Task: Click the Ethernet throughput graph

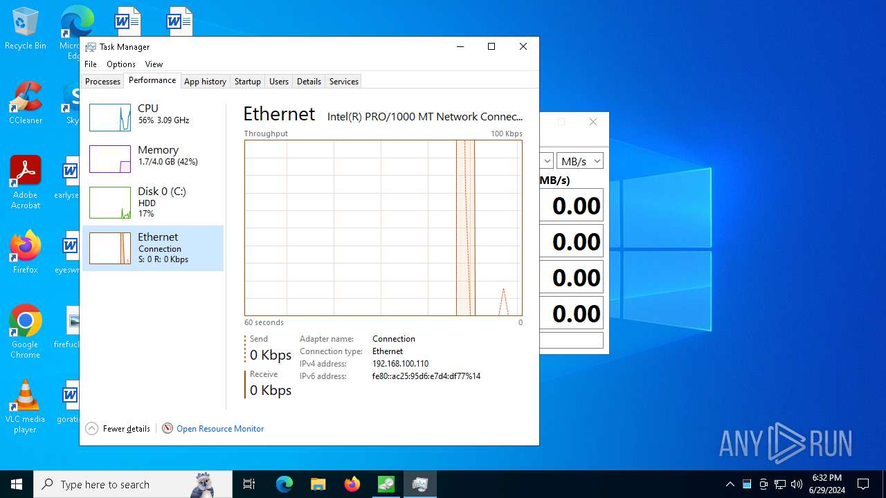Action: (383, 228)
